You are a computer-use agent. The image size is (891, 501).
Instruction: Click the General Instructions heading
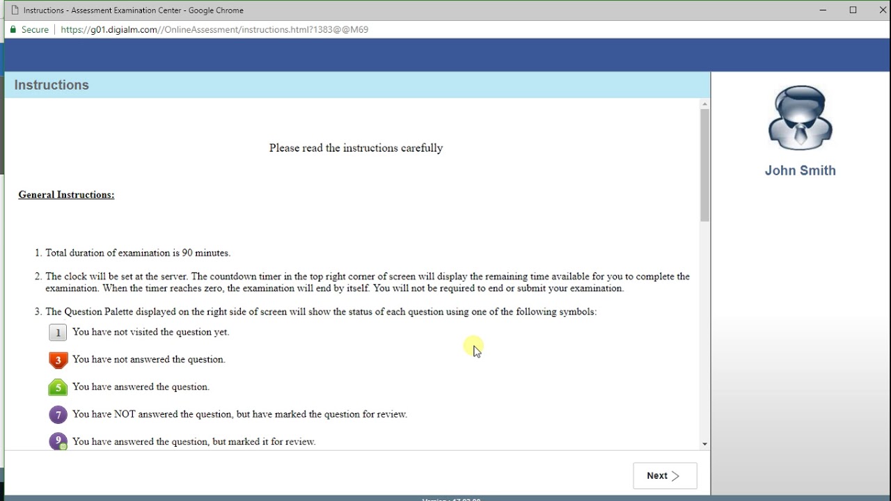66,195
